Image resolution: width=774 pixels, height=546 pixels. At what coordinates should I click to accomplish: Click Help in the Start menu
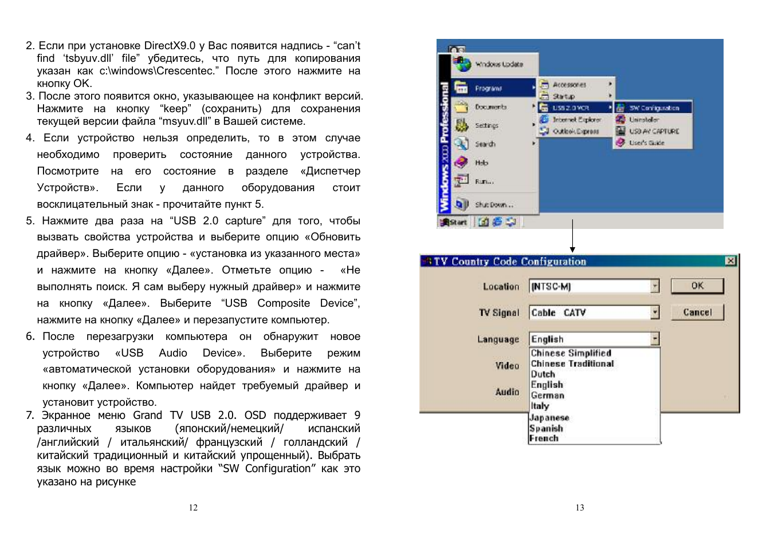coord(494,163)
